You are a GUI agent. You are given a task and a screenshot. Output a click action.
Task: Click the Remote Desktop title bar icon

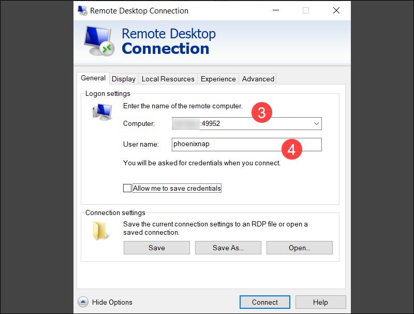point(82,10)
